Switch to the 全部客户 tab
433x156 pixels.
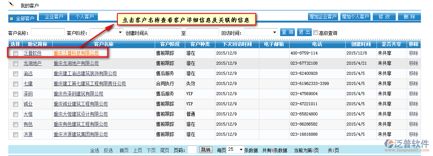click(23, 18)
